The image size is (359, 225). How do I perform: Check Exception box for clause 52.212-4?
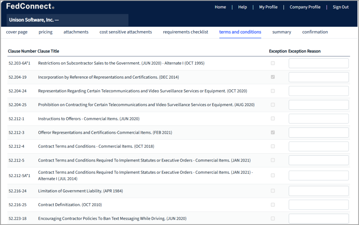(273, 146)
